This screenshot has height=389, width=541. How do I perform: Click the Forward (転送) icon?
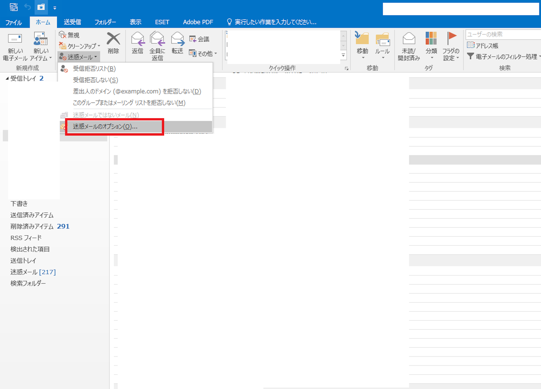[x=177, y=39]
